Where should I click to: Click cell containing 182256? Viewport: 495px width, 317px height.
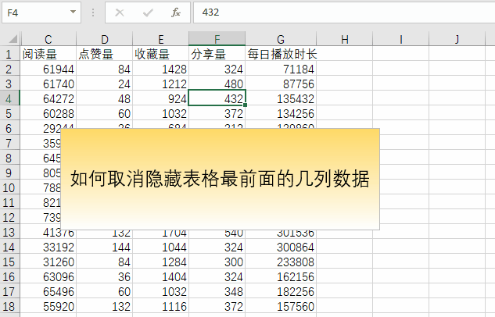[x=281, y=291]
